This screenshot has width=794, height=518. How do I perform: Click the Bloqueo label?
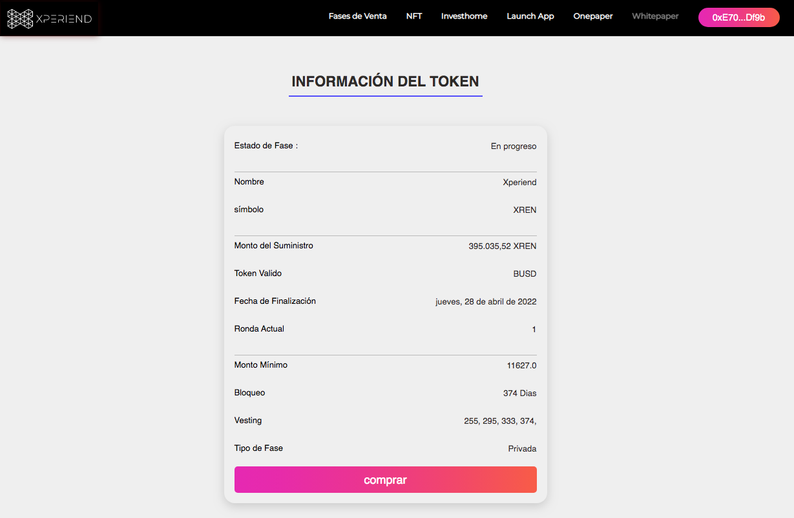point(249,393)
